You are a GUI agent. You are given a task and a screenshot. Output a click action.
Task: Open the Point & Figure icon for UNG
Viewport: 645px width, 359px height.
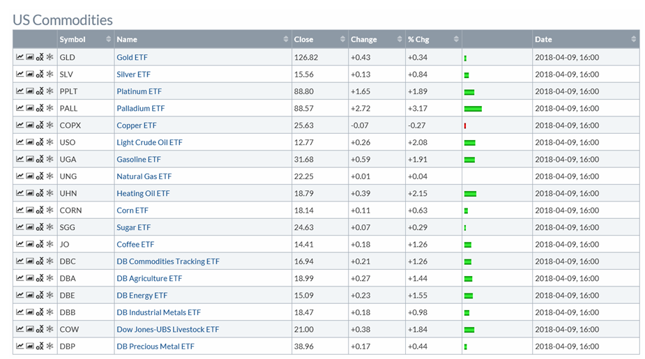(x=40, y=176)
